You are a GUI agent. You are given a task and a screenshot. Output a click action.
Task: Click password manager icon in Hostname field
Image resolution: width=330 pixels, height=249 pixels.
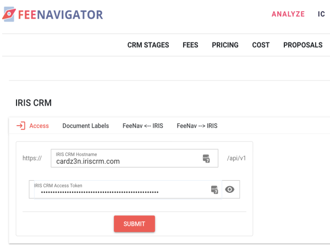click(x=206, y=158)
